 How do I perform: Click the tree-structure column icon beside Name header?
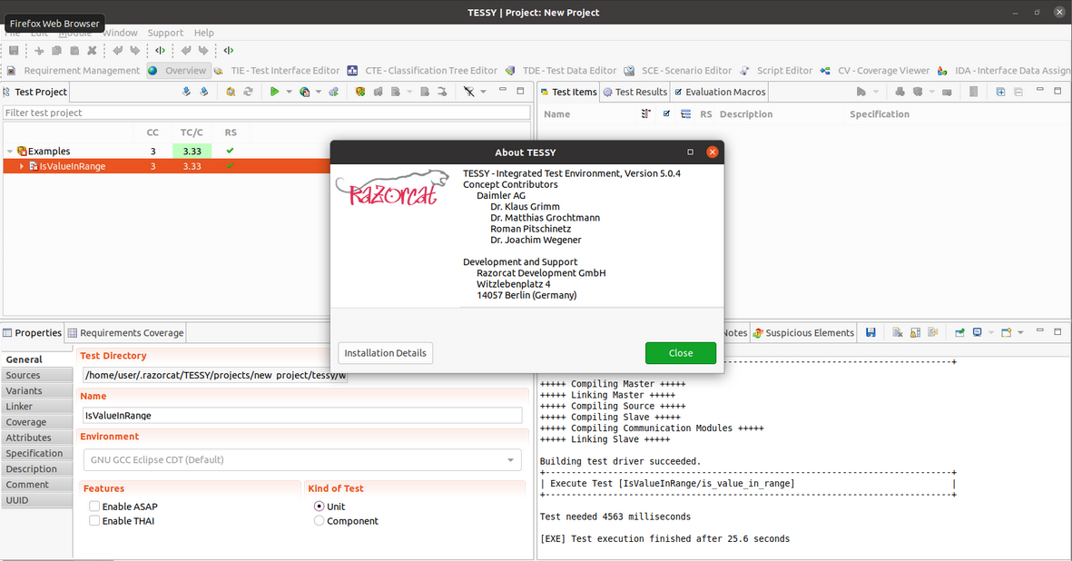tap(646, 114)
